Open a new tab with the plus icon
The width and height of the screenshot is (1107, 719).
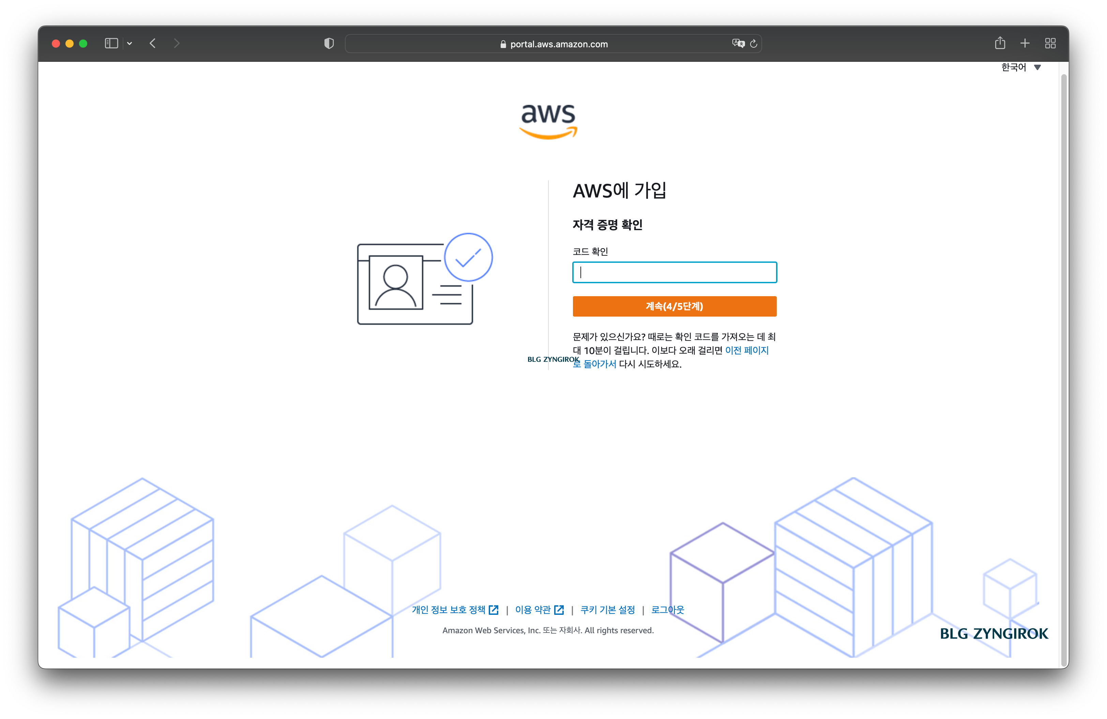click(x=1025, y=43)
